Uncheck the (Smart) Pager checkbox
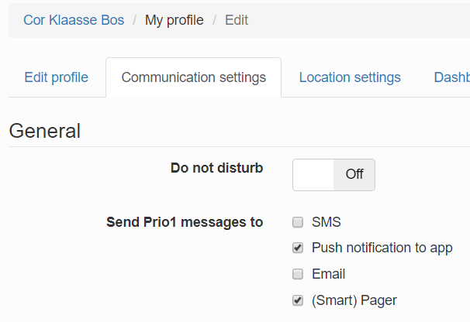This screenshot has width=470, height=322. [x=298, y=300]
